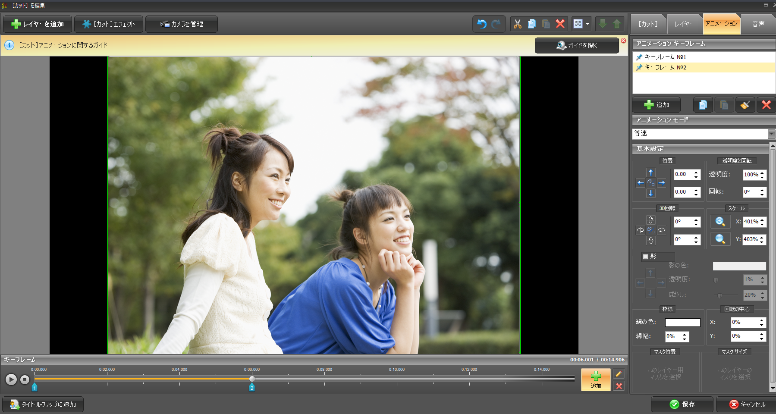Click the move-right arrow in the 位置 section
Screen dimensions: 776x414
(661, 183)
